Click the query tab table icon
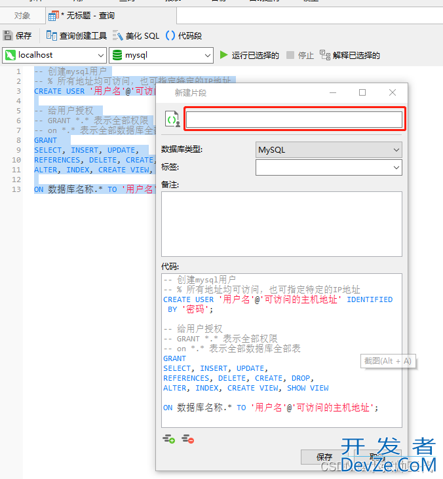This screenshot has height=479, width=443. click(x=54, y=16)
